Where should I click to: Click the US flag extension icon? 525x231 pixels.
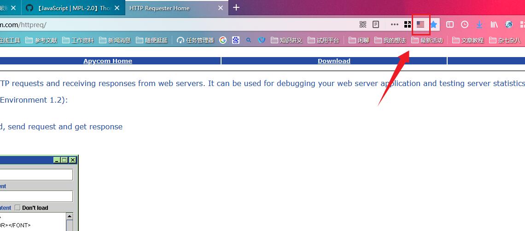point(420,24)
